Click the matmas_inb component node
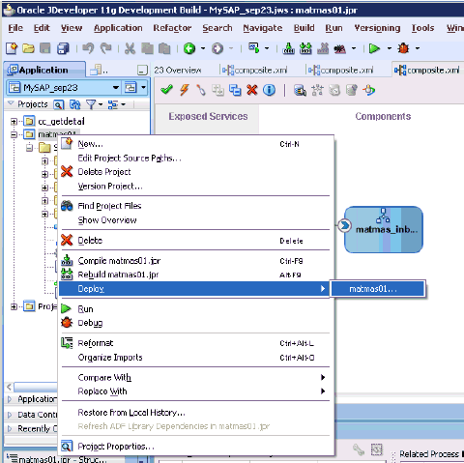The width and height of the screenshot is (464, 463). point(384,230)
